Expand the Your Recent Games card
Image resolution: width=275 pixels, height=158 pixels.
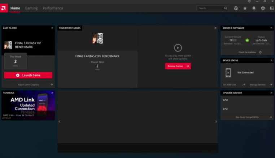(x=215, y=28)
